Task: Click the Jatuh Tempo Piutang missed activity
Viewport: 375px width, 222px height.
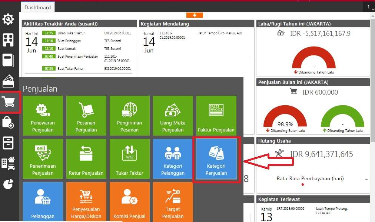Action: (332, 211)
